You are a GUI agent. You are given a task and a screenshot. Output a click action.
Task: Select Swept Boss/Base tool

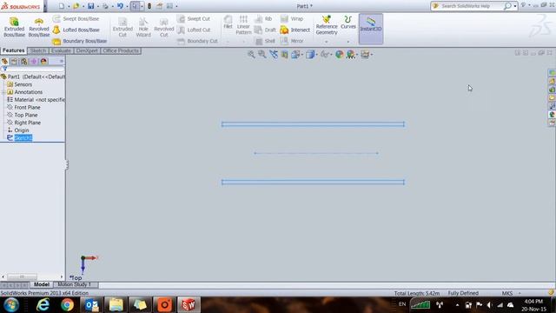[x=76, y=19]
